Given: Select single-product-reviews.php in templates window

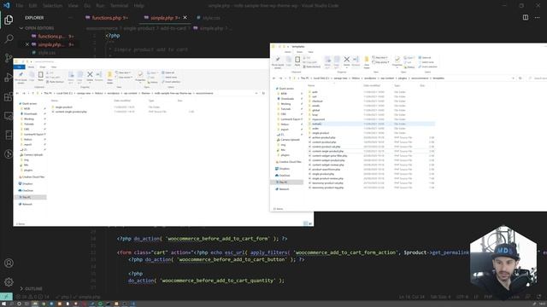Looking at the screenshot, I should 327,178.
